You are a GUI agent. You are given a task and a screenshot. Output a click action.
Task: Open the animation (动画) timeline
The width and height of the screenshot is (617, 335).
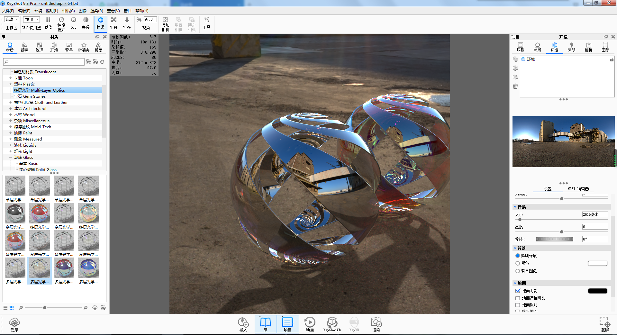coord(310,324)
